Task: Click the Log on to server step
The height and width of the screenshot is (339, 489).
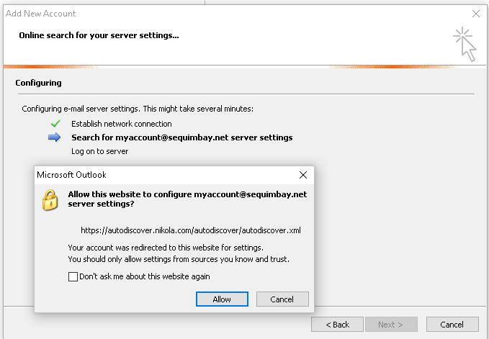Action: click(x=100, y=151)
